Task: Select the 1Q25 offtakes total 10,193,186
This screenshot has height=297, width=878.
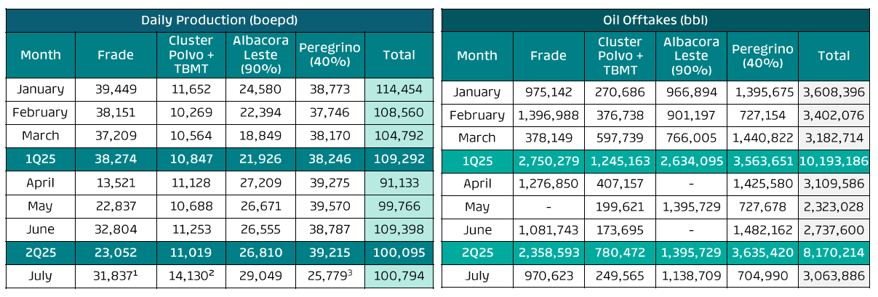Action: coord(834,161)
